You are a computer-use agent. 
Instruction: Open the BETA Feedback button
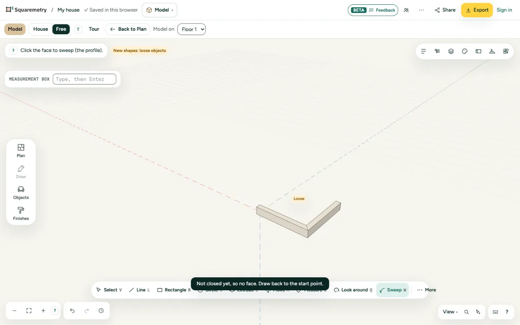(x=373, y=10)
